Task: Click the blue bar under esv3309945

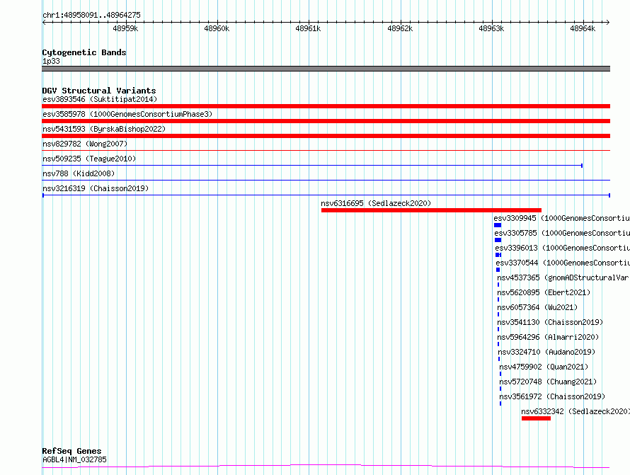Action: pos(498,225)
